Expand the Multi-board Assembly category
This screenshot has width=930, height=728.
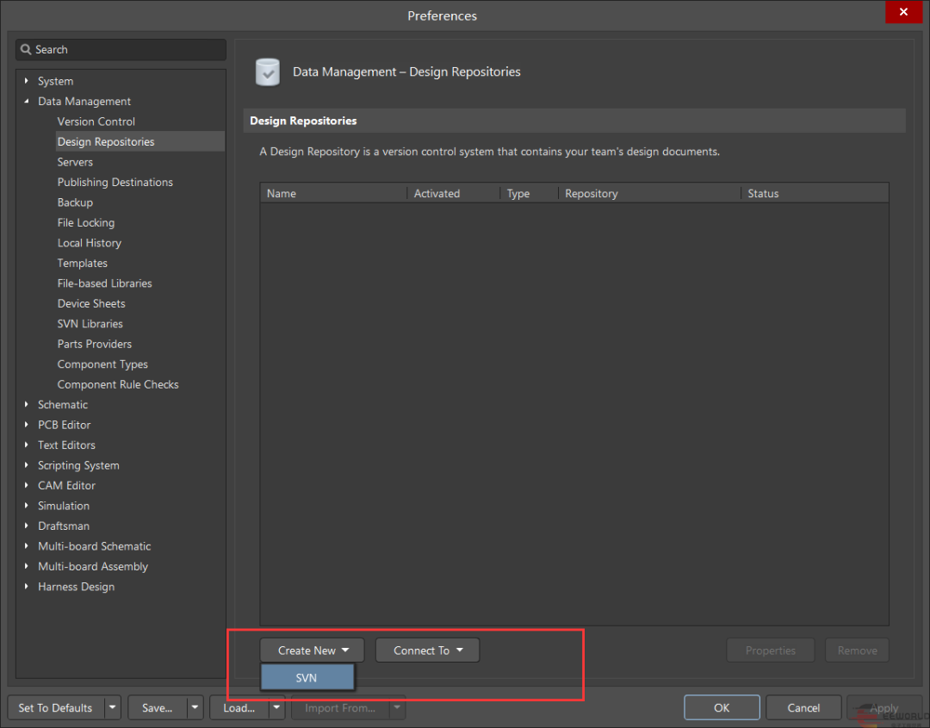[26, 565]
